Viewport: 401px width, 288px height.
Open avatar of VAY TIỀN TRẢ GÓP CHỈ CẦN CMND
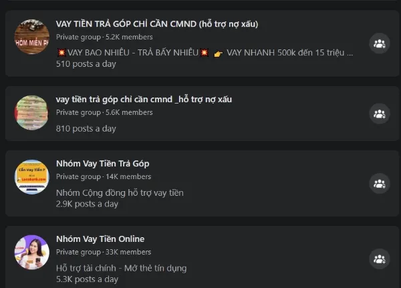(x=31, y=37)
